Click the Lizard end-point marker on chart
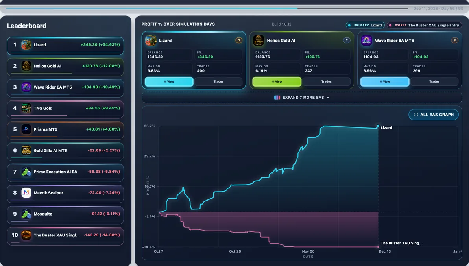The width and height of the screenshot is (469, 266). 378,126
